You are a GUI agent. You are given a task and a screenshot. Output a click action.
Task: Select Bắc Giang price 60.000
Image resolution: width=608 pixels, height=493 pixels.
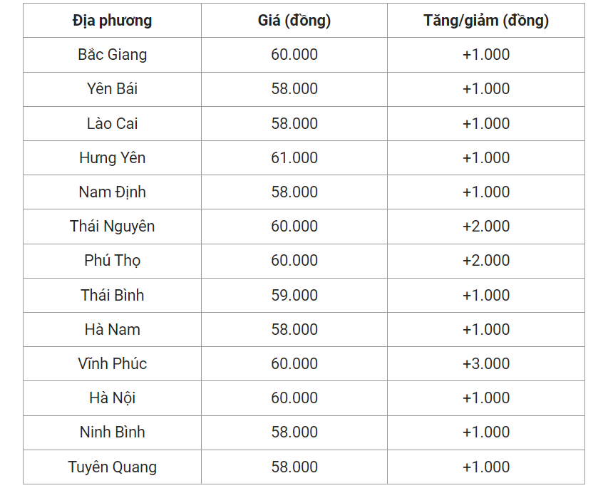[x=294, y=55]
